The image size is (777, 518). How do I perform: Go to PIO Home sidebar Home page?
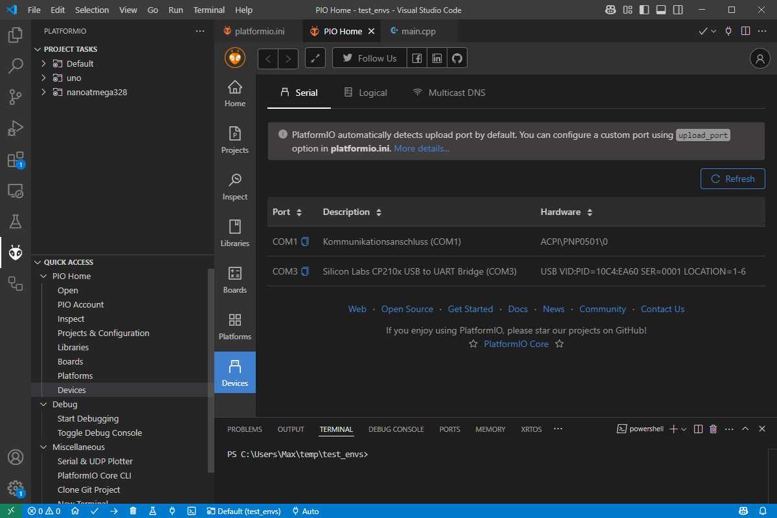click(x=235, y=94)
